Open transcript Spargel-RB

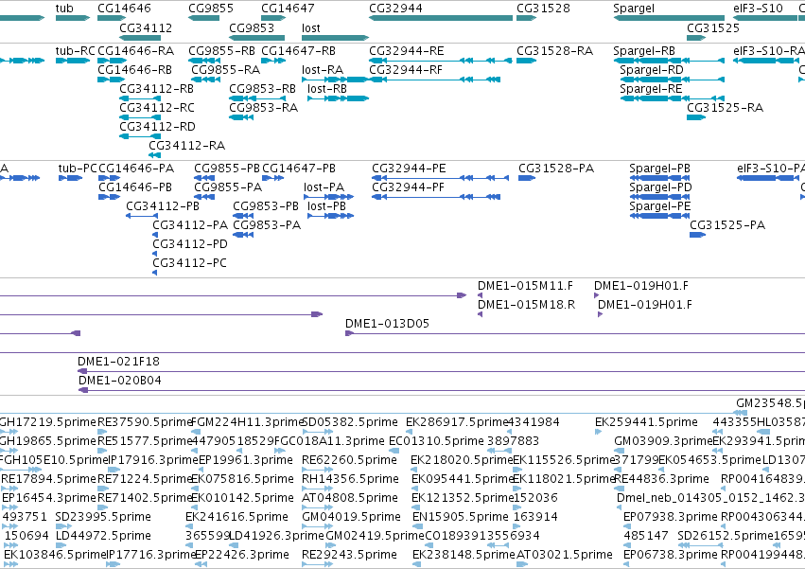(644, 51)
